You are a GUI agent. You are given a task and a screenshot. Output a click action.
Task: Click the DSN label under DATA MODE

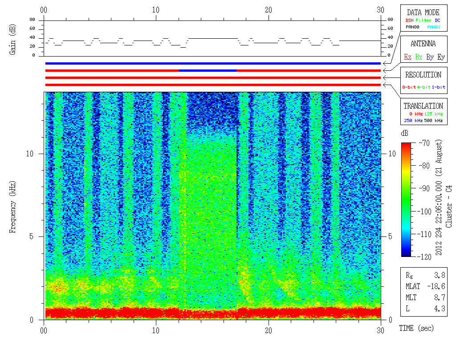[409, 20]
